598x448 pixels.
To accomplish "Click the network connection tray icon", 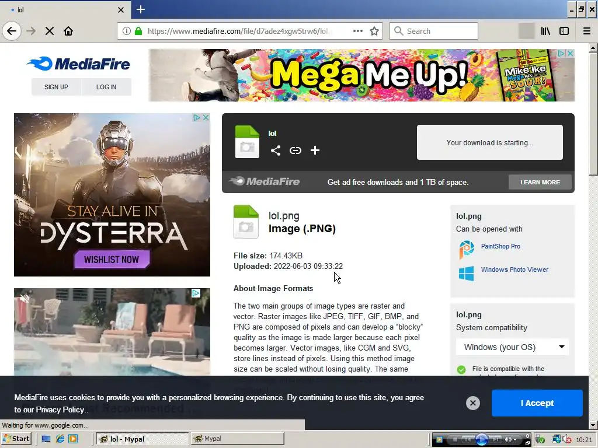I will tap(556, 439).
